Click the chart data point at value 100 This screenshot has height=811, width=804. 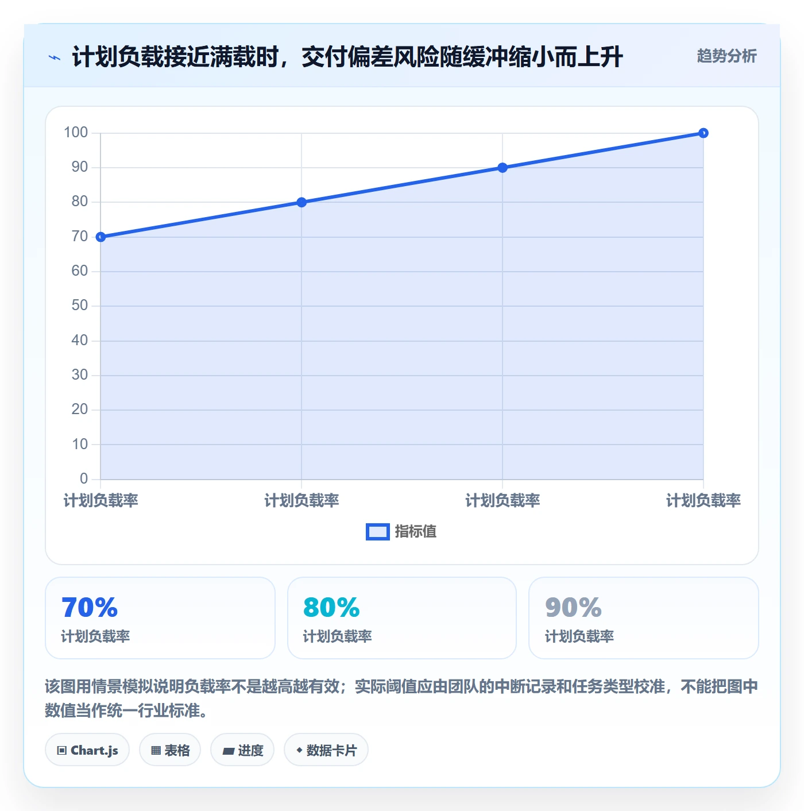tap(703, 133)
